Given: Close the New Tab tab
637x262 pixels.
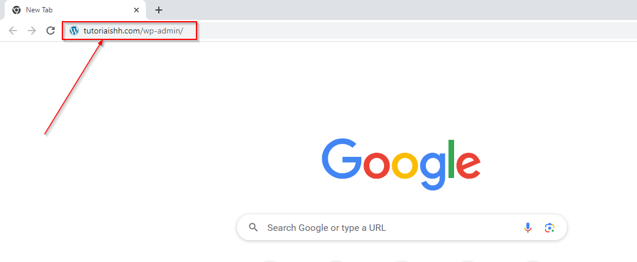Looking at the screenshot, I should click(136, 10).
